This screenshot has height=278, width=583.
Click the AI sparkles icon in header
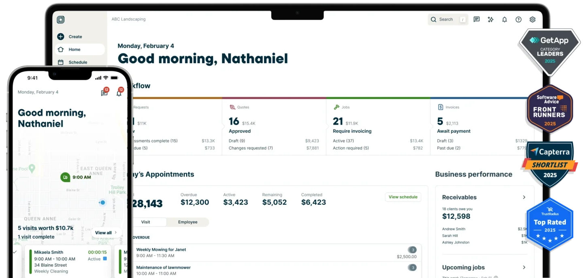click(x=490, y=19)
